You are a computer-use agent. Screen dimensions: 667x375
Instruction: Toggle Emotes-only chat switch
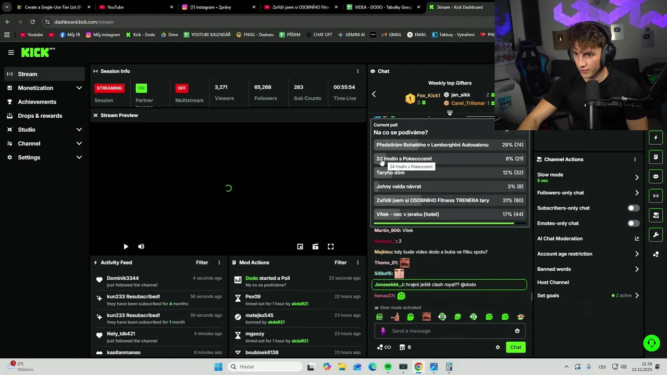pyautogui.click(x=633, y=223)
